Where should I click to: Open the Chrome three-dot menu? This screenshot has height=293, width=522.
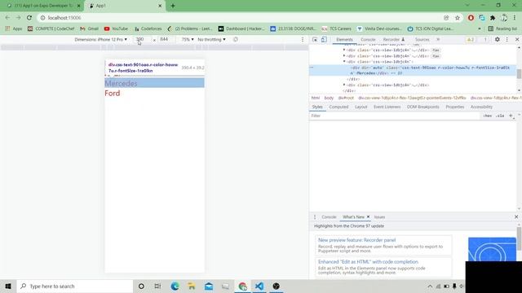(x=515, y=18)
